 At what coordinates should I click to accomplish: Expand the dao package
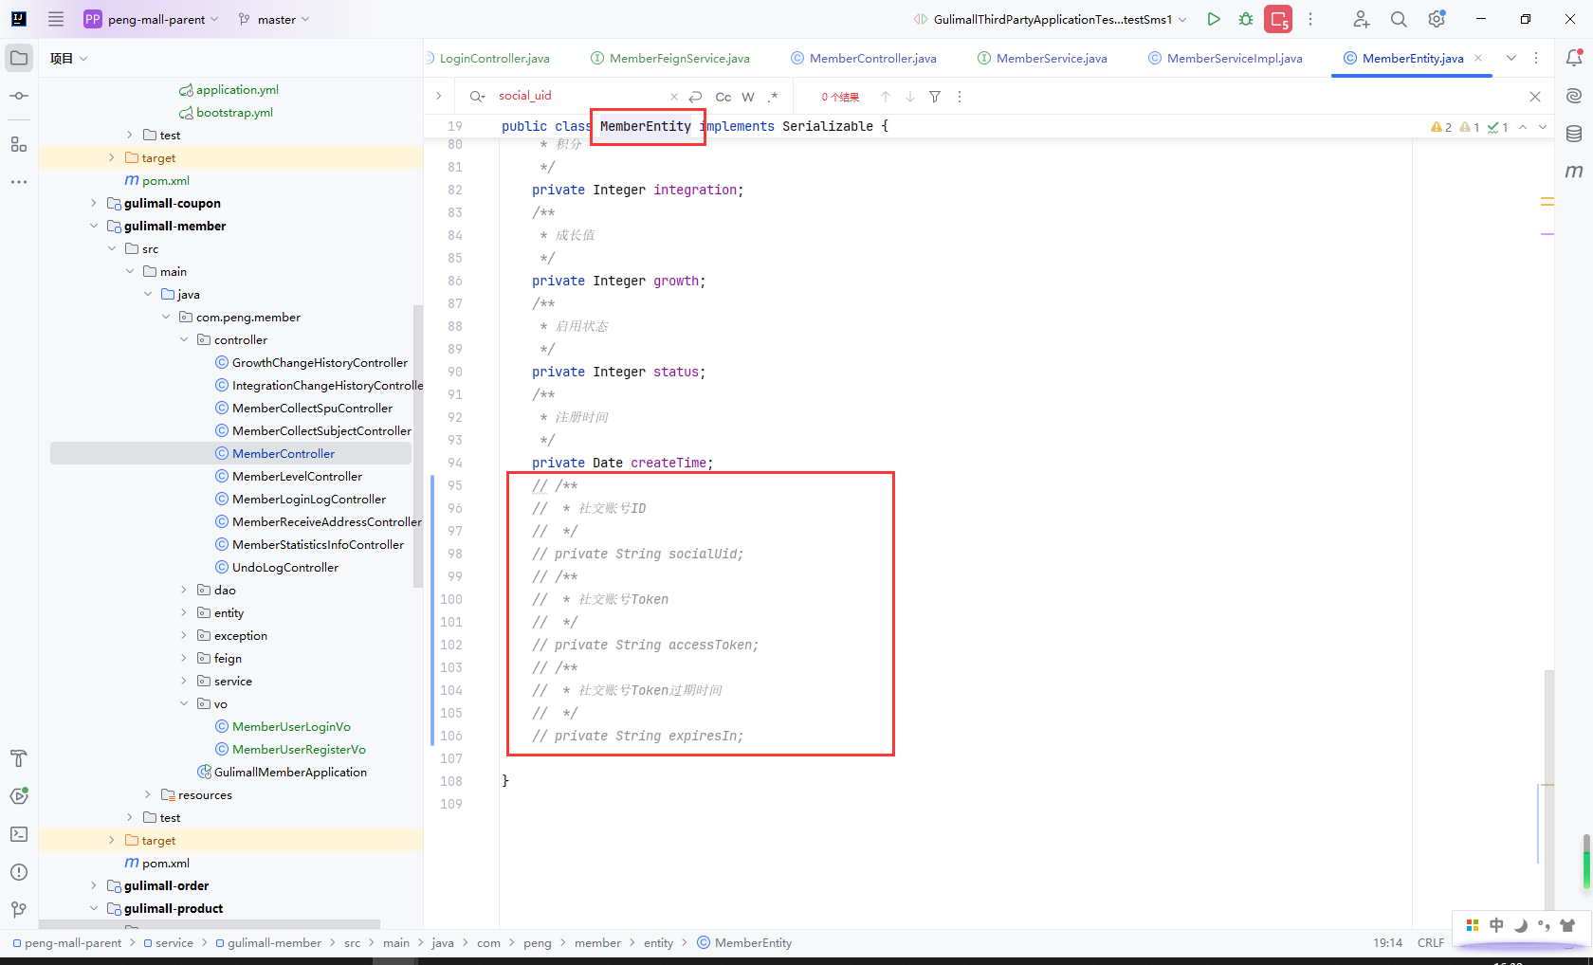pos(184,590)
